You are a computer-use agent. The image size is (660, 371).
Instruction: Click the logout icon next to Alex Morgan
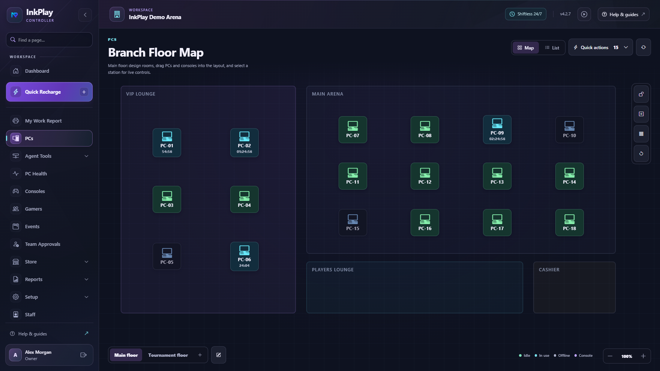[84, 355]
